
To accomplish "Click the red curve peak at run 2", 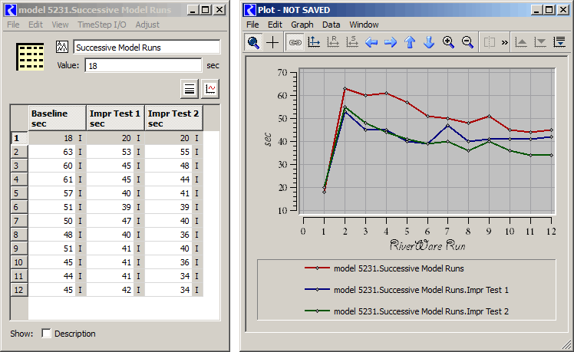I will 345,88.
